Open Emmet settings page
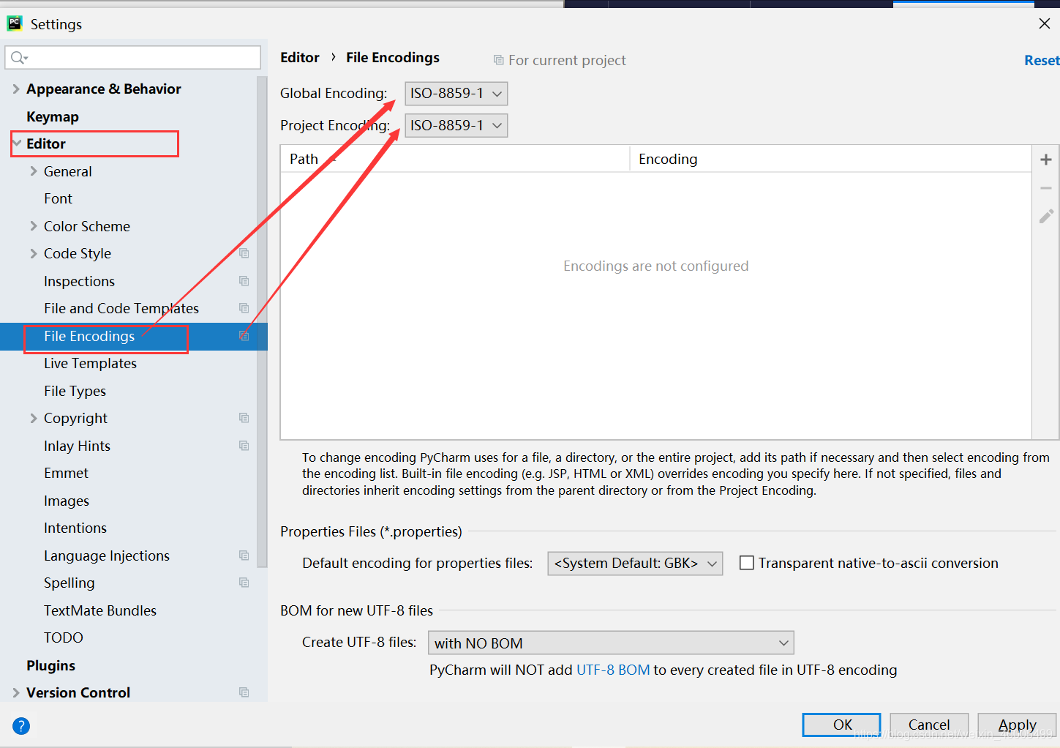Screen dimensions: 1060x748 (66, 473)
